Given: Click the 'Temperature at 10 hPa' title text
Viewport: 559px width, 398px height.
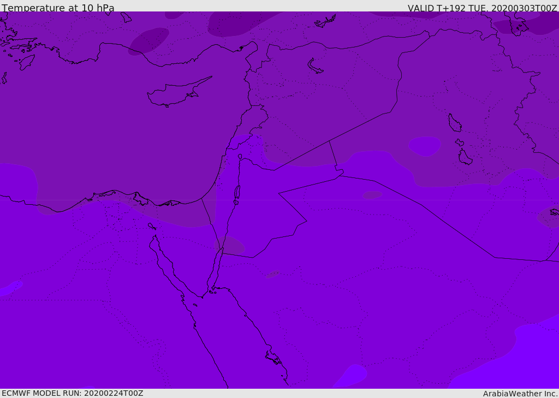Looking at the screenshot, I should [58, 7].
